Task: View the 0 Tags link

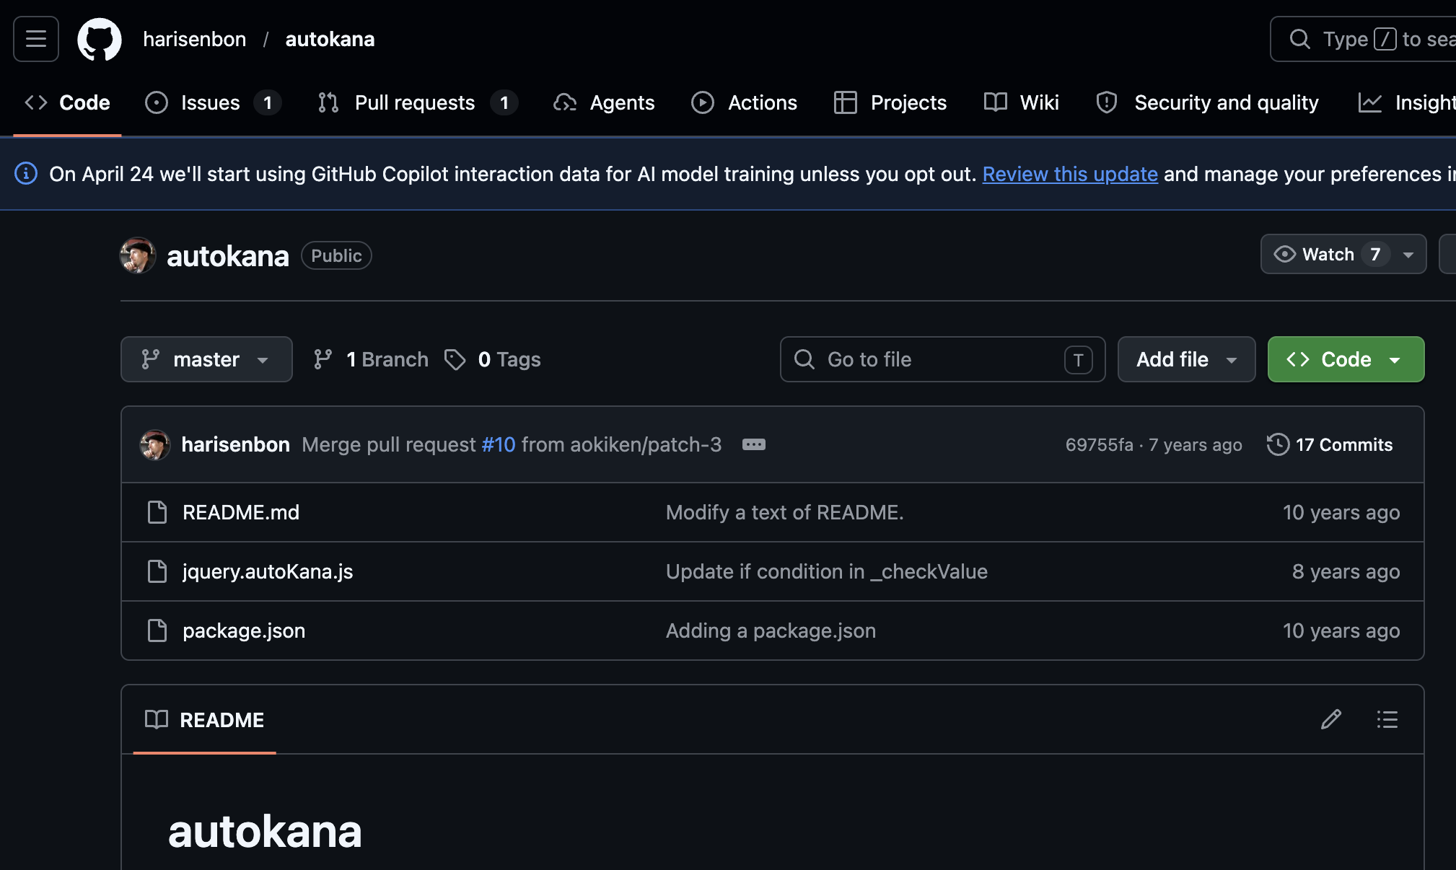Action: [x=493, y=359]
